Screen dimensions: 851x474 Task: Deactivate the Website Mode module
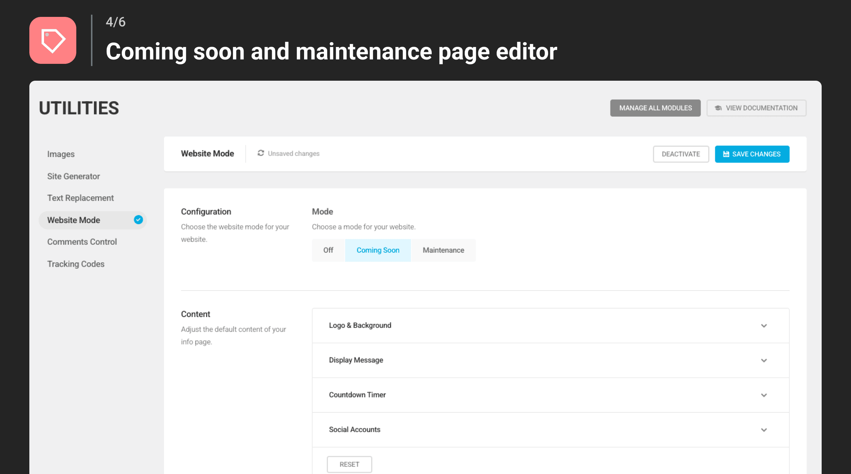[681, 154]
